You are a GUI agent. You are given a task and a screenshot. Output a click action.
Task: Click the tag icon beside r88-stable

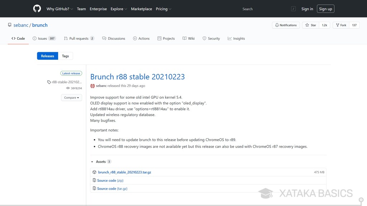(x=49, y=82)
